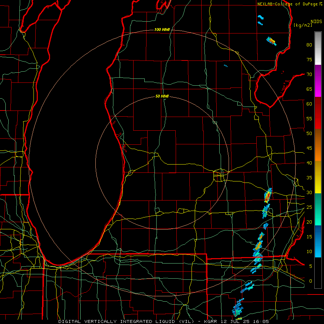Viewport: 324px width, 324px height.
Task: Click the 75 value on the color scale
Action: coord(309,59)
